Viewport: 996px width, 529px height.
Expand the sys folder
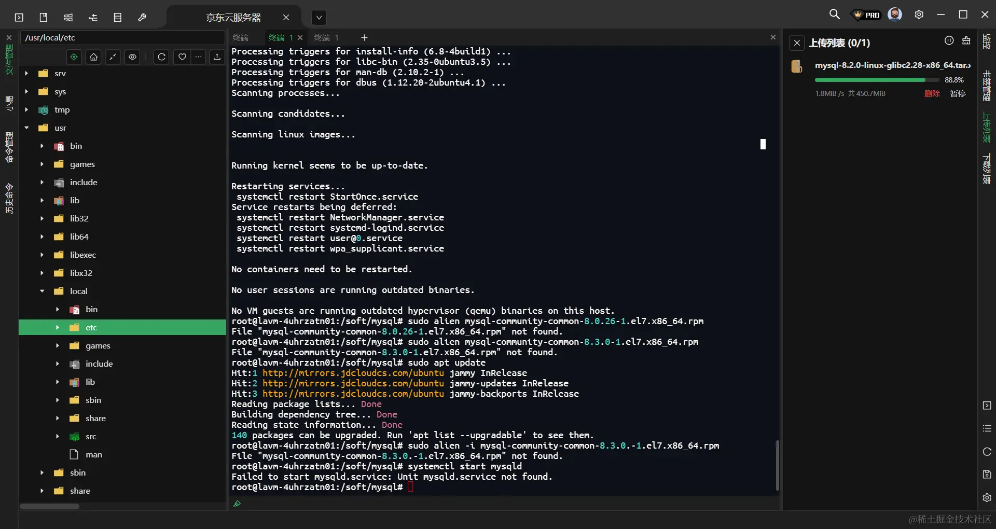(x=26, y=92)
